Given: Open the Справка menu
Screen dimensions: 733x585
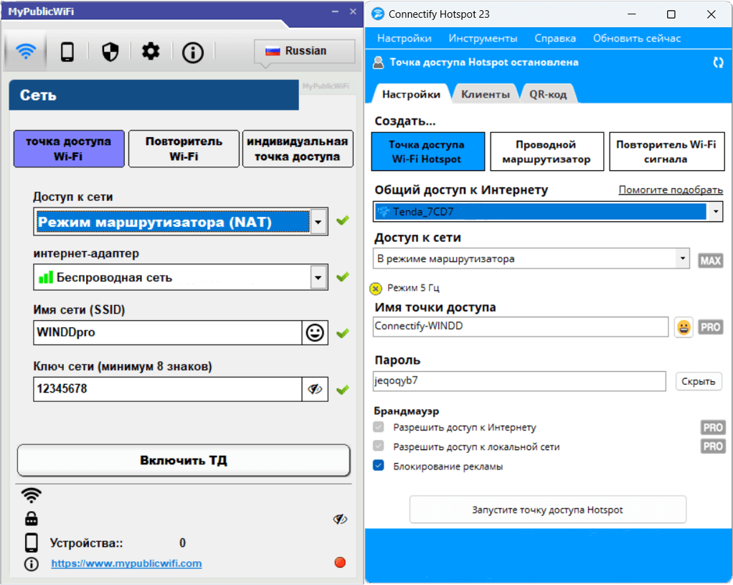Looking at the screenshot, I should point(555,38).
